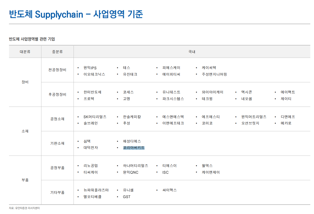Click company name '이오테크닉스'
Screen dimensions: 314x214
(94, 74)
